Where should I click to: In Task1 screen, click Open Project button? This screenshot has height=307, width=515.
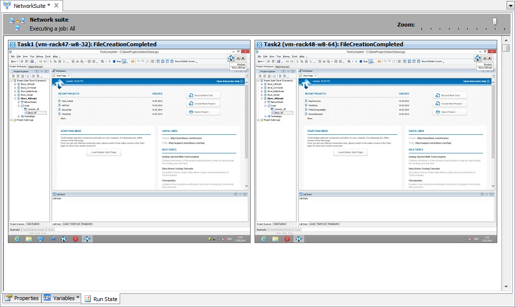pyautogui.click(x=203, y=112)
